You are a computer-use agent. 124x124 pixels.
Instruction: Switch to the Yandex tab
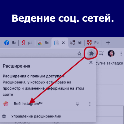[27, 43]
